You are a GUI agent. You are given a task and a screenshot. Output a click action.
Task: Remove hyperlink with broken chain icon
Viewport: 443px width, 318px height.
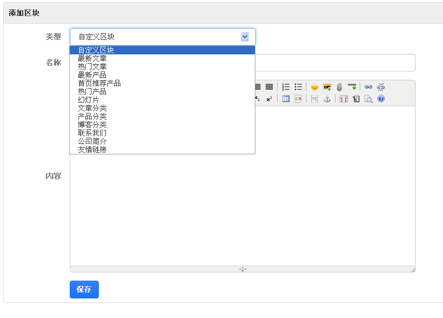pyautogui.click(x=380, y=86)
